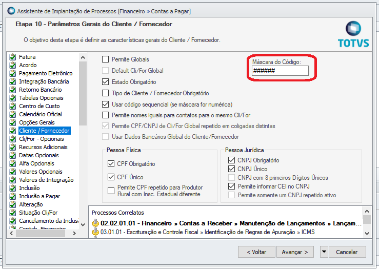Click the checkmark icon beside Recursos Adicionais

tap(13, 147)
